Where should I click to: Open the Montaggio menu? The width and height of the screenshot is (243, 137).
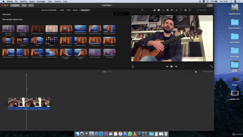click(x=41, y=2)
